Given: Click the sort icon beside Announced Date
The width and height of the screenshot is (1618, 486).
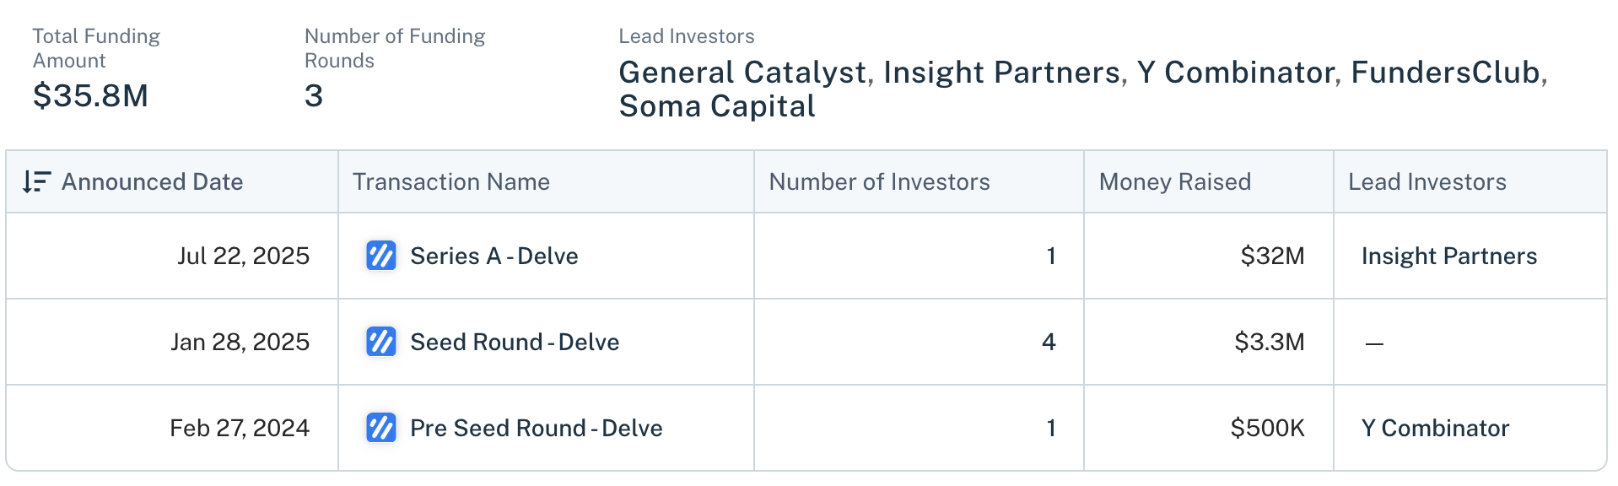Looking at the screenshot, I should [x=35, y=181].
